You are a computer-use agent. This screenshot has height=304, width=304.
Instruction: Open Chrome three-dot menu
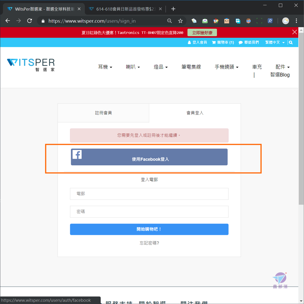point(297,21)
